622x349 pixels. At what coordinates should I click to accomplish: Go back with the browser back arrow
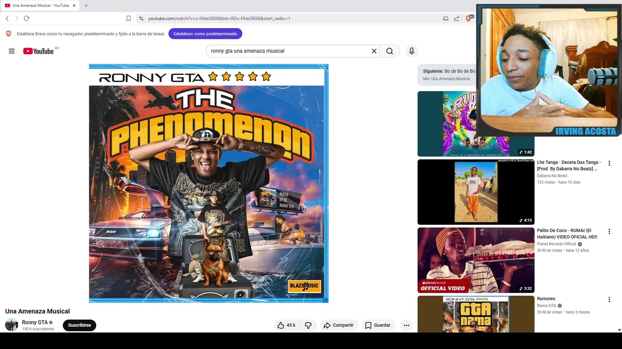pyautogui.click(x=7, y=18)
